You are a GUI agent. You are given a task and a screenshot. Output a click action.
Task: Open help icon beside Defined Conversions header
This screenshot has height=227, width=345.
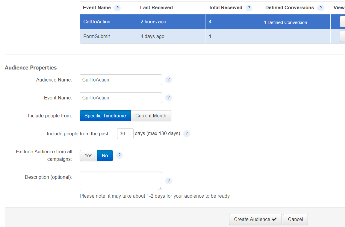320,8
